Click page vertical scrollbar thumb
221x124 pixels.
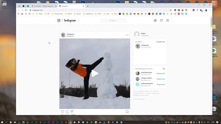pos(211,22)
